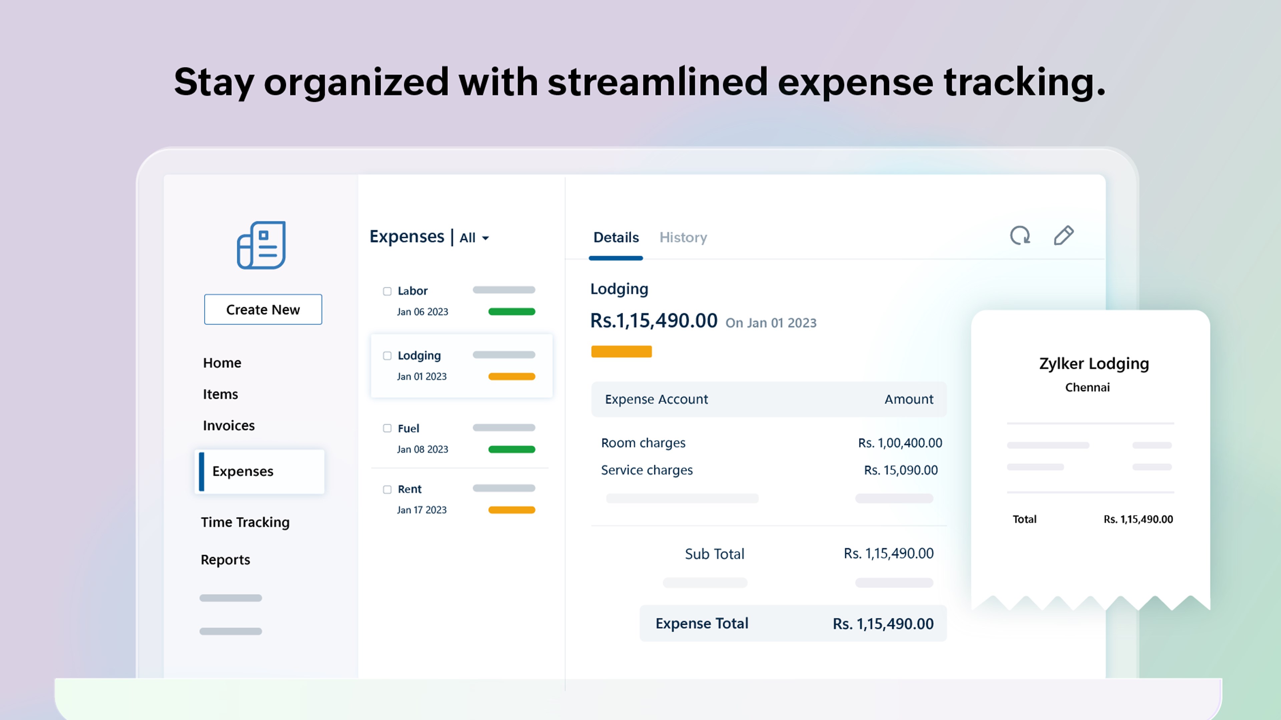Click the Create New button
Viewport: 1281px width, 720px height.
tap(263, 309)
